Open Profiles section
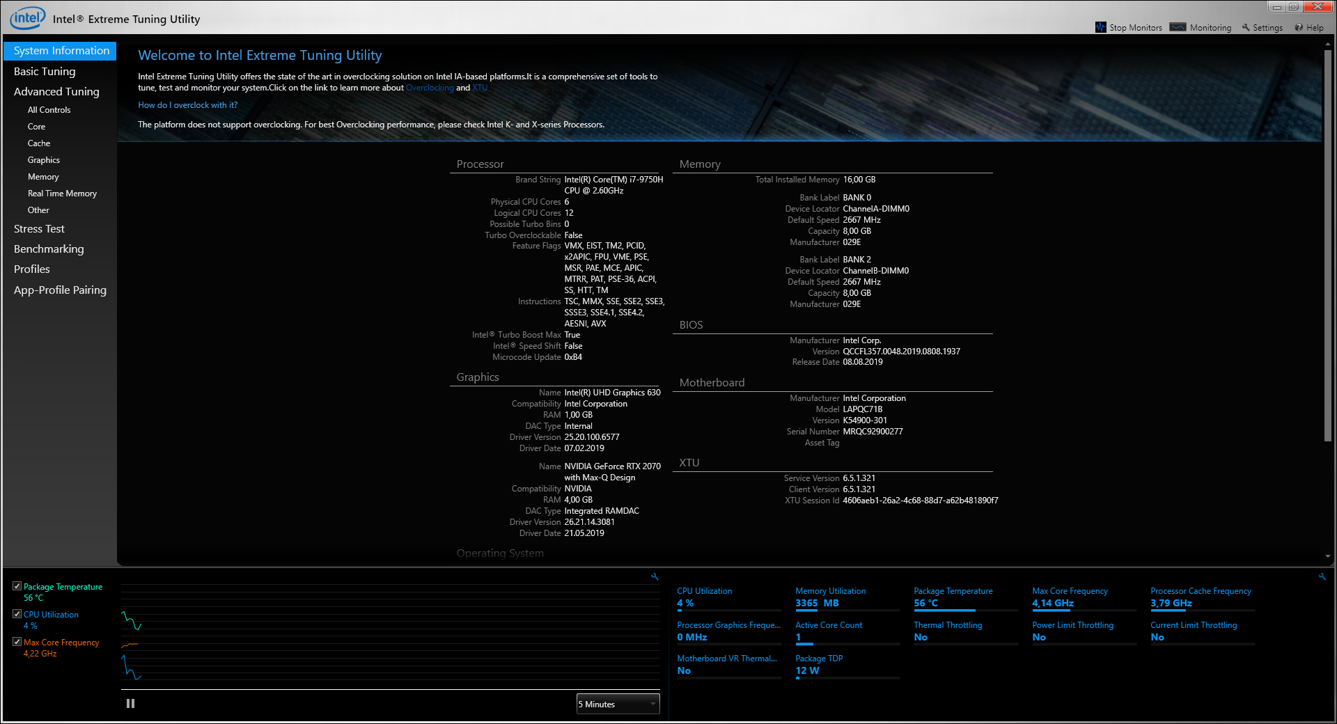 [32, 269]
